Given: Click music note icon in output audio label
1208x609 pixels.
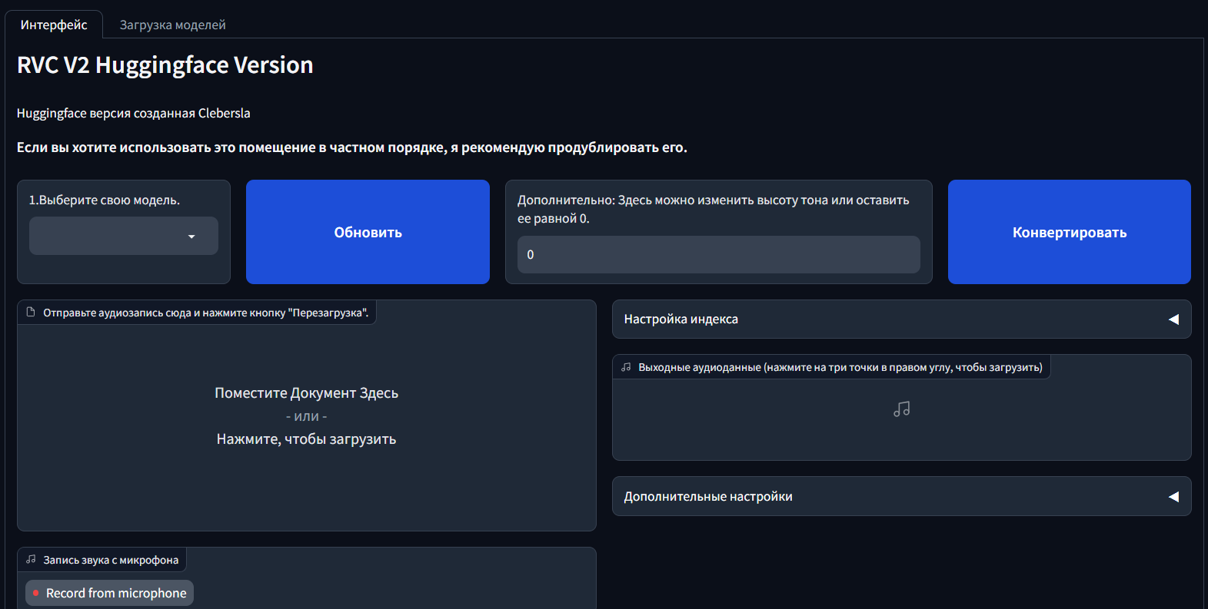Looking at the screenshot, I should (x=626, y=367).
